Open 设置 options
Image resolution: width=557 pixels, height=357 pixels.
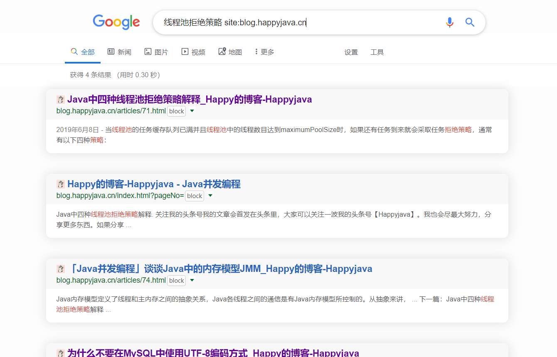pos(351,52)
